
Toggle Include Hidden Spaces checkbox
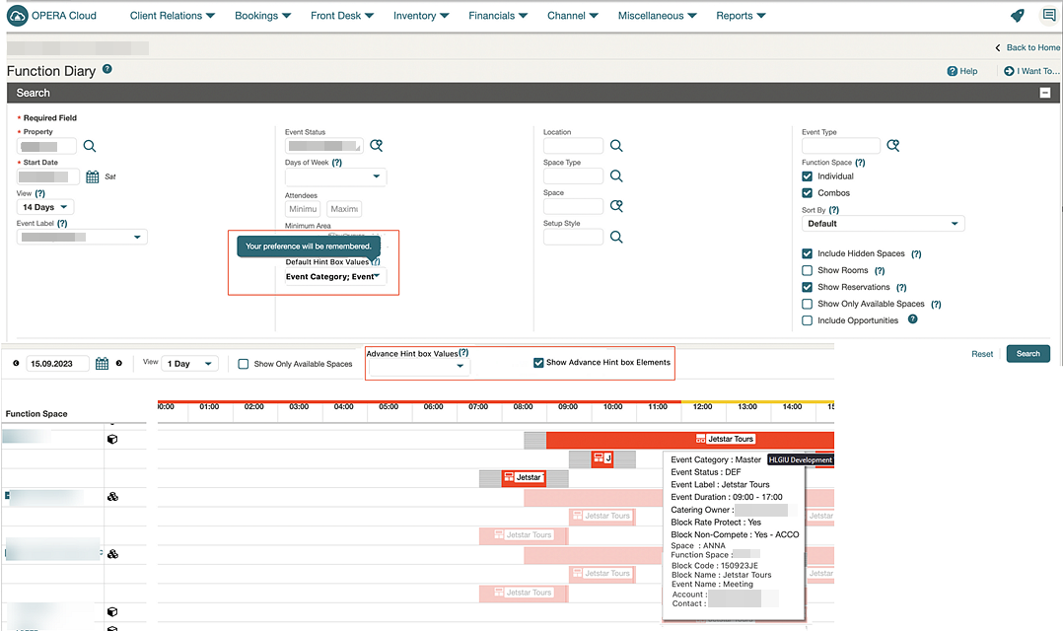tap(807, 253)
